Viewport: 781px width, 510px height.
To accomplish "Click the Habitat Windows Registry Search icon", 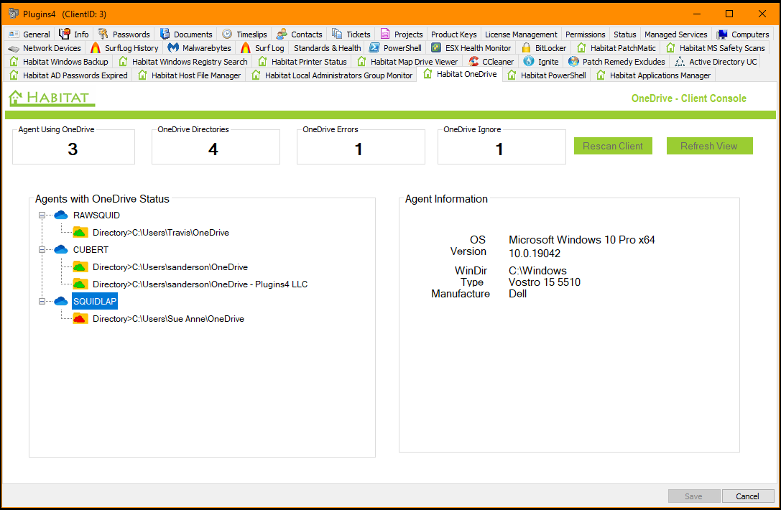I will [x=123, y=61].
